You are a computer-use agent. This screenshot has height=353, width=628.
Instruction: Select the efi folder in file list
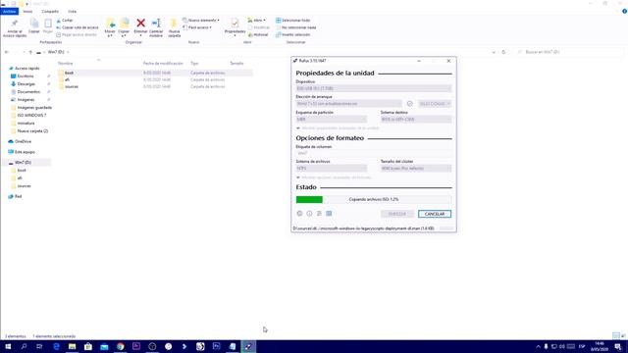coord(67,79)
